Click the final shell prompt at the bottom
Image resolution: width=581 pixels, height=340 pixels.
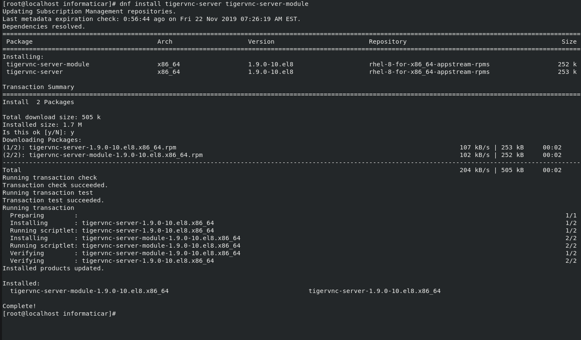tap(59, 314)
